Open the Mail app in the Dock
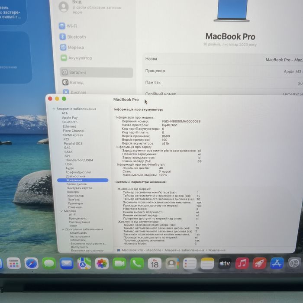 coord(67,263)
